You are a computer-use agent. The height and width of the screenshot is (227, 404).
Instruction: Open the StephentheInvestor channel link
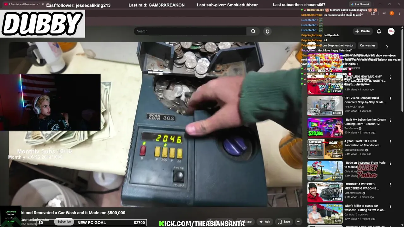pos(35,220)
